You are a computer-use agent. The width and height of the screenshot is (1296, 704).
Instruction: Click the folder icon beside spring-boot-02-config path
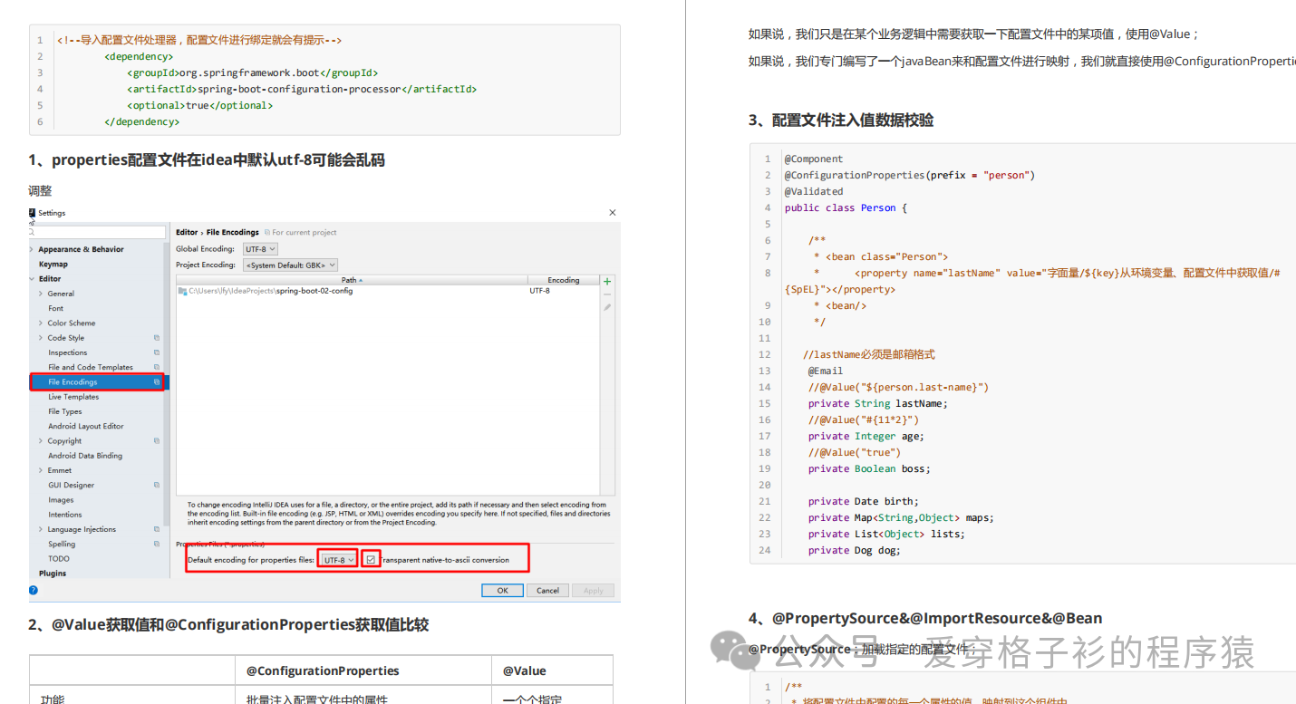pos(180,291)
